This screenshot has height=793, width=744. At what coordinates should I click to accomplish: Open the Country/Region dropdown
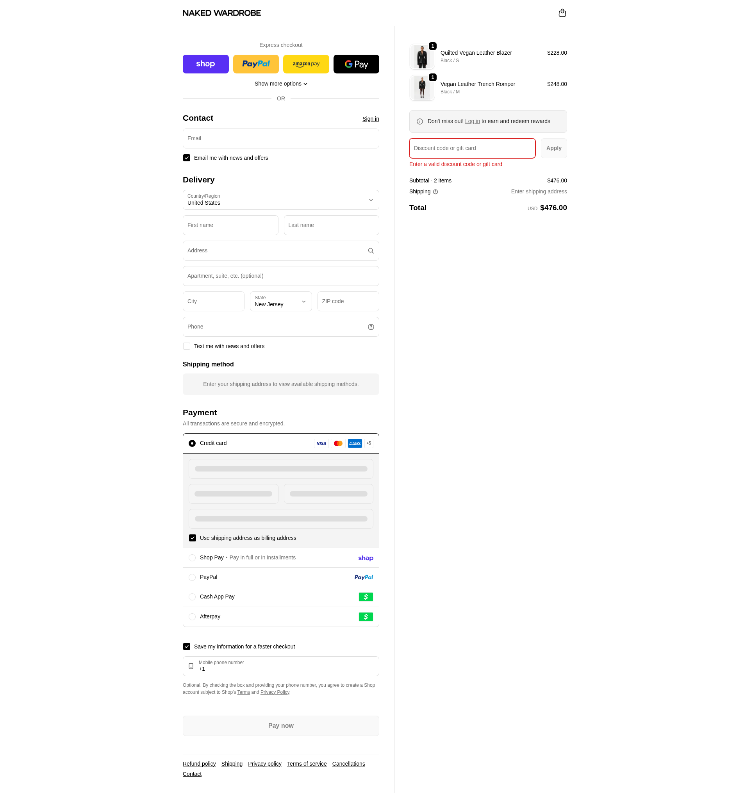(x=281, y=200)
